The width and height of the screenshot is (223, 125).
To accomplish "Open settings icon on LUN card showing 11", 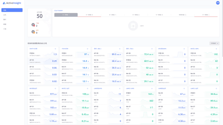I will 120,89.
